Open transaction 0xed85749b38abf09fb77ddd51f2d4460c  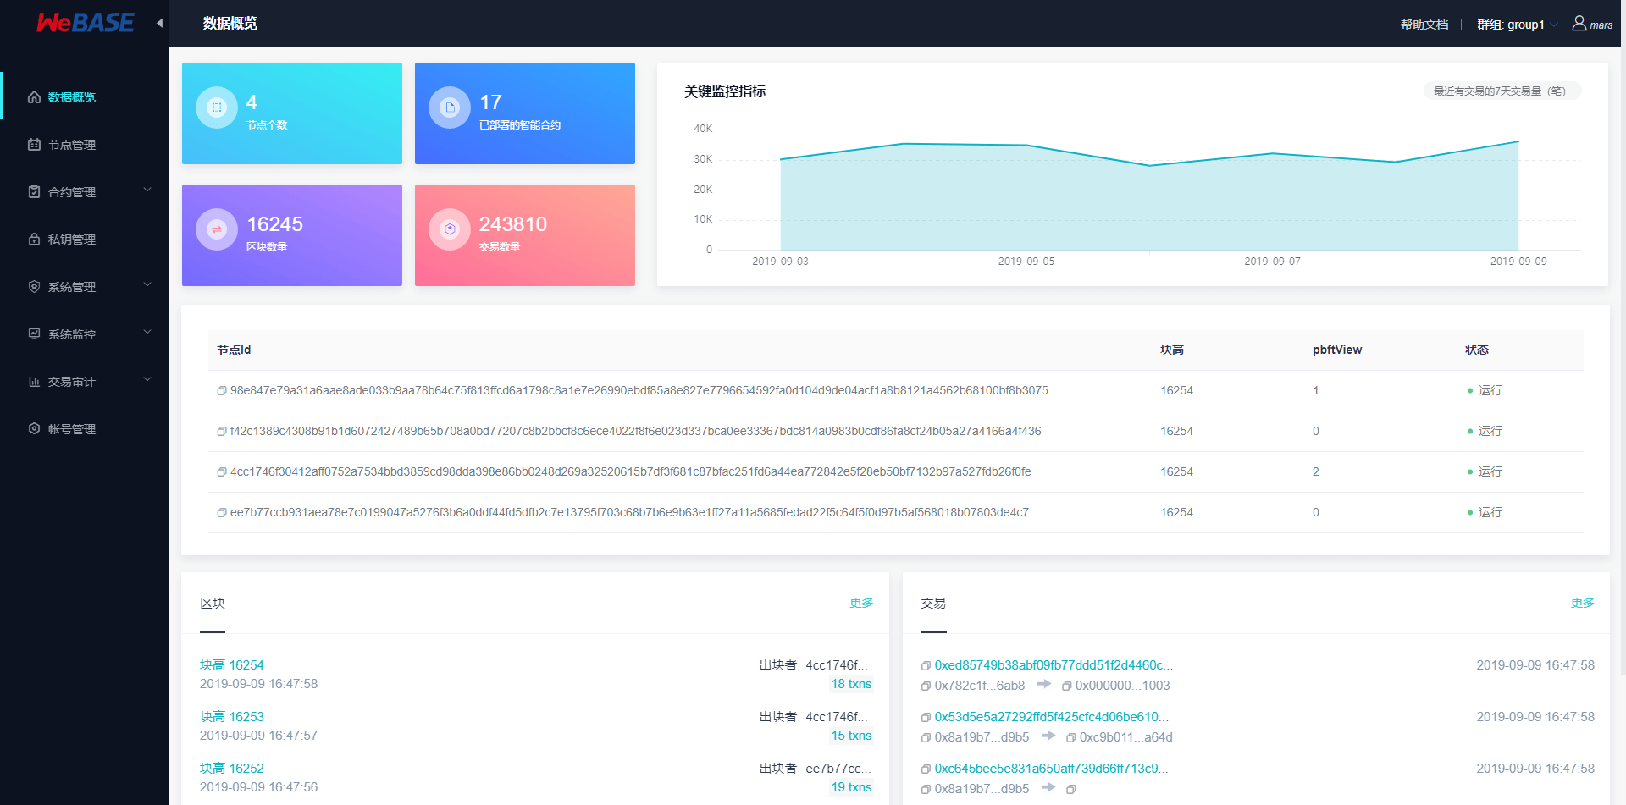point(1054,665)
